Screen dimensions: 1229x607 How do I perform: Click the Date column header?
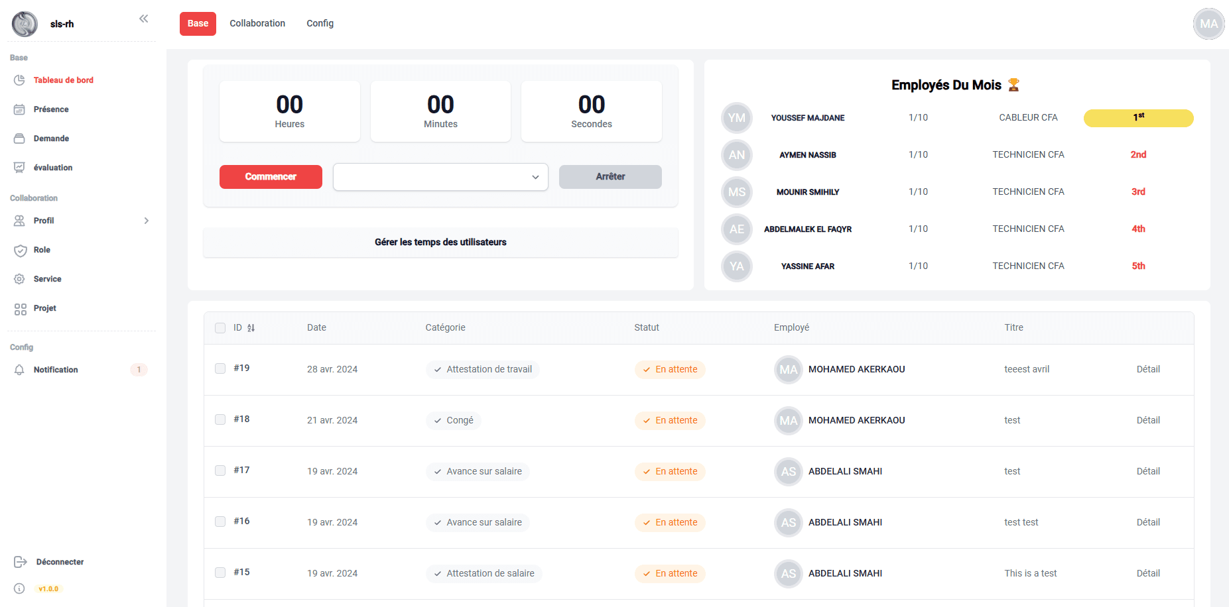coord(316,328)
